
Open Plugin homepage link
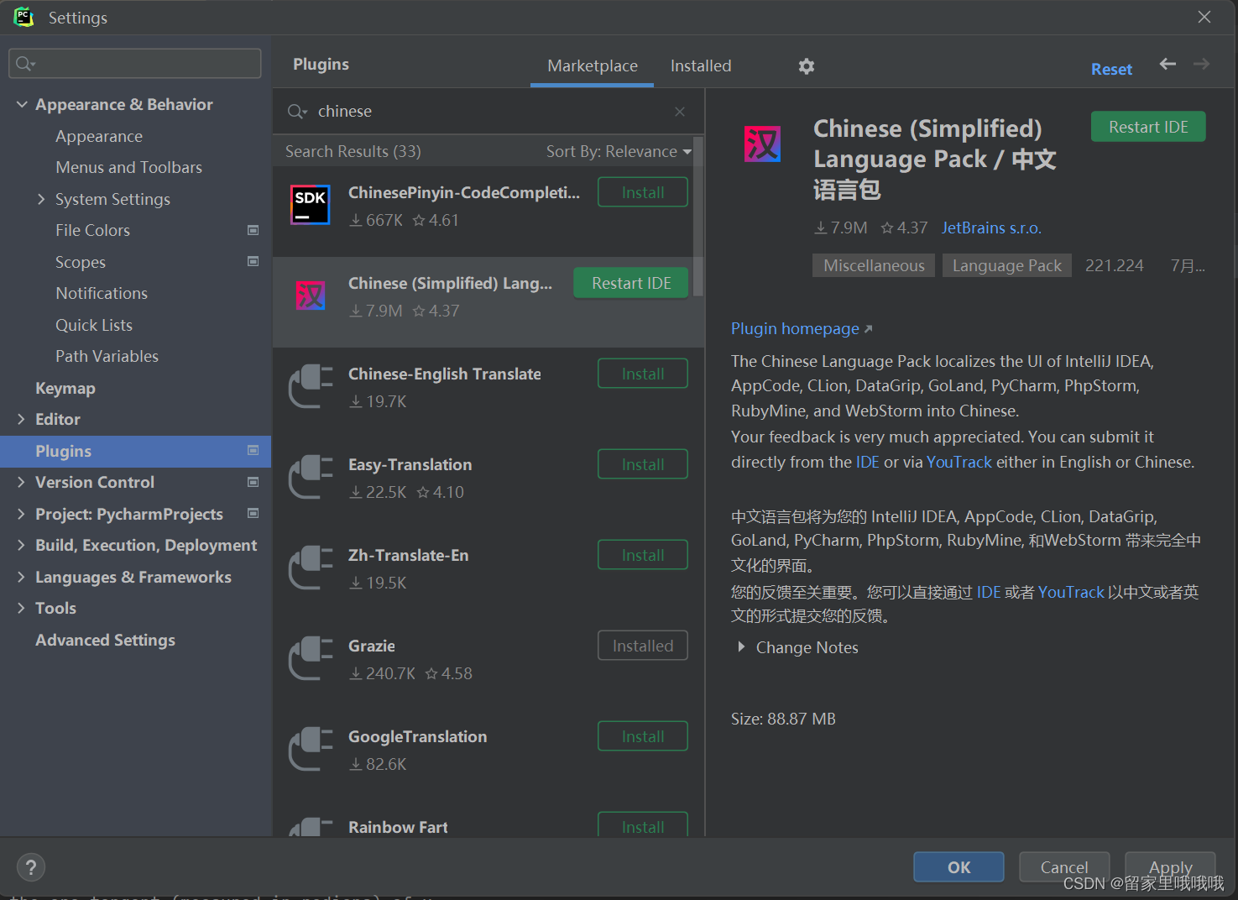802,328
